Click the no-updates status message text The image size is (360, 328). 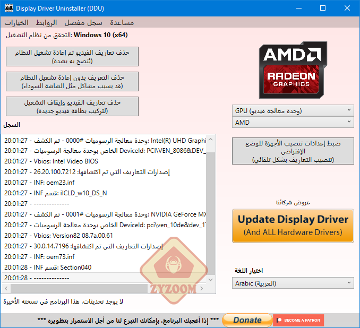click(x=63, y=301)
